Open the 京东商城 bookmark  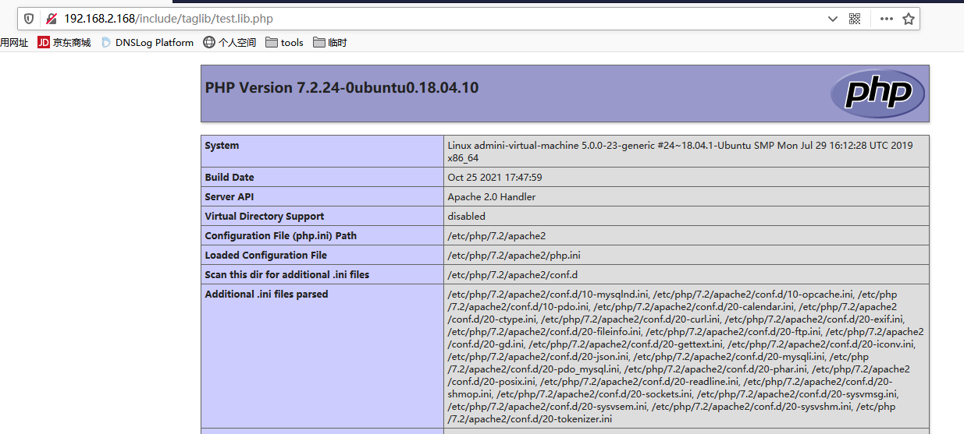65,43
